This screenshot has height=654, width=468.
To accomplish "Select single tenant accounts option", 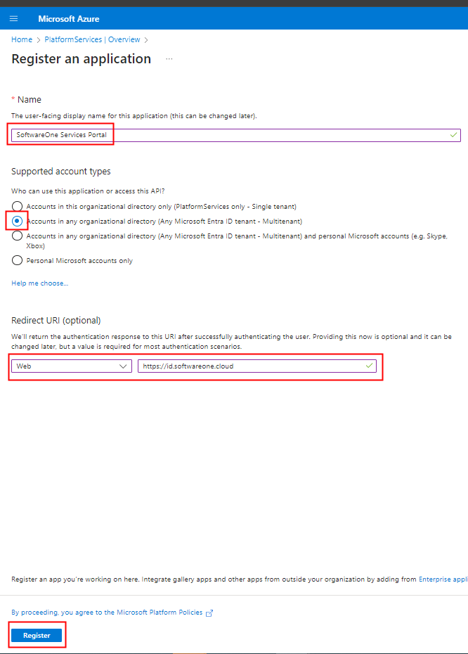I will [x=17, y=207].
